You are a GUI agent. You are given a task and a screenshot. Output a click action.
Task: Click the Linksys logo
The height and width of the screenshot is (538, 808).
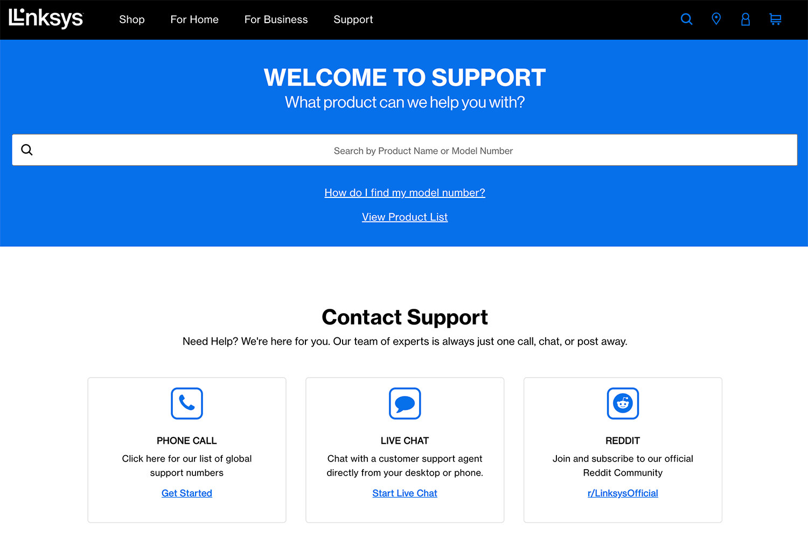coord(46,19)
